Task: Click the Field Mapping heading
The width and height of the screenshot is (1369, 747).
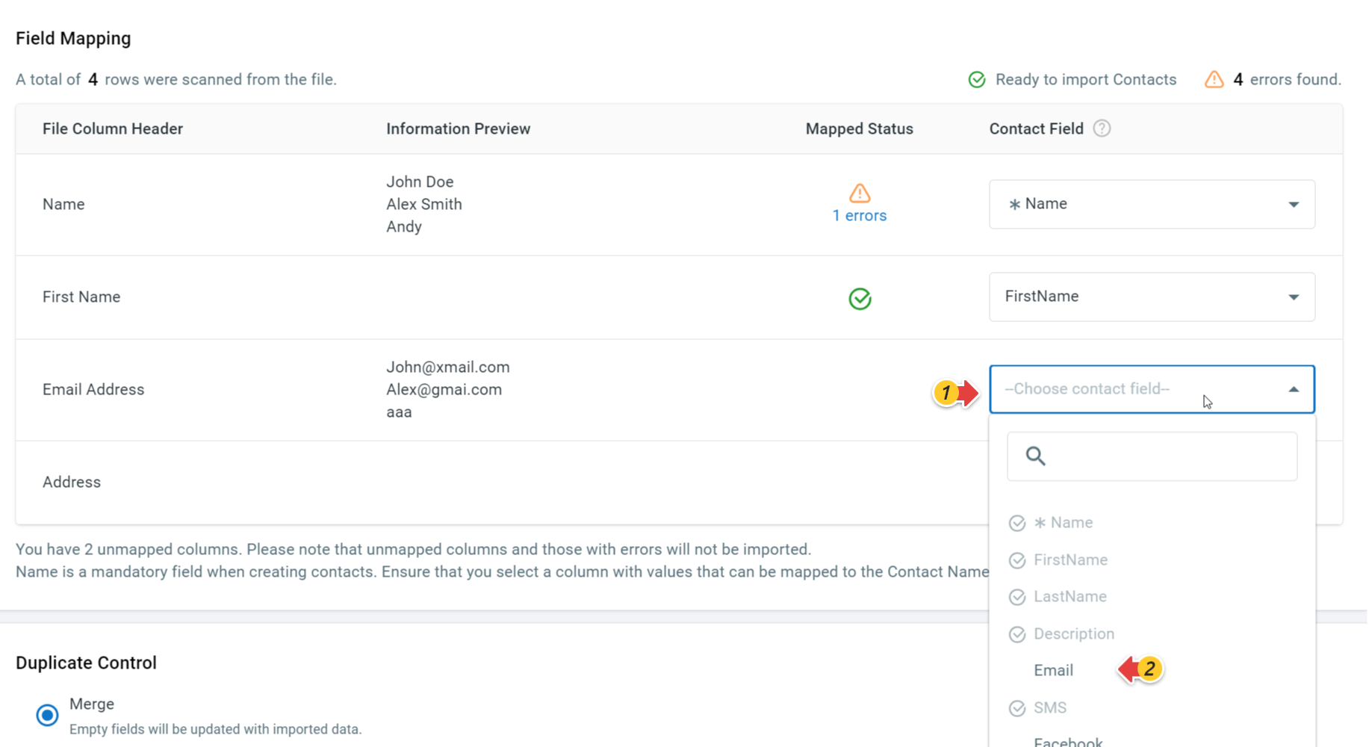Action: [x=73, y=38]
